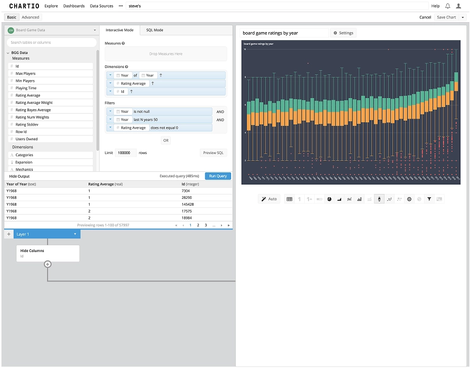Toggle sort arrow on Rating Average dimension
The width and height of the screenshot is (471, 368).
(152, 83)
